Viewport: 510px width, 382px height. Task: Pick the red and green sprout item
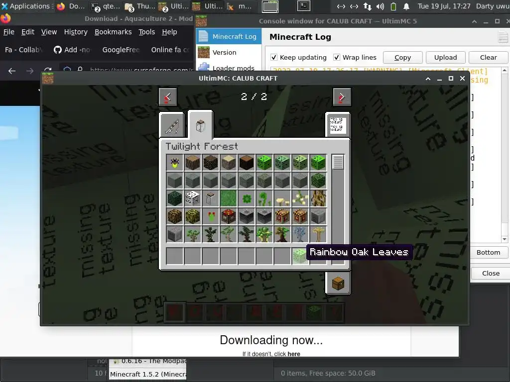(211, 216)
